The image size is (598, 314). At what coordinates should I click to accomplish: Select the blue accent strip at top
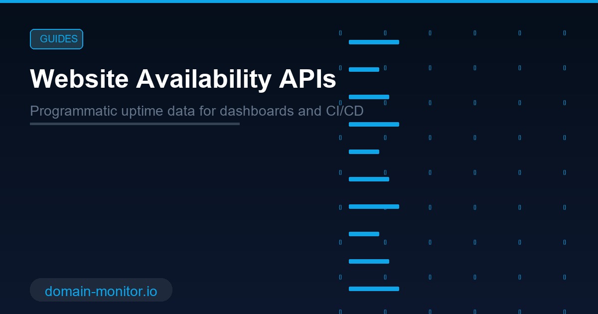pyautogui.click(x=299, y=1)
